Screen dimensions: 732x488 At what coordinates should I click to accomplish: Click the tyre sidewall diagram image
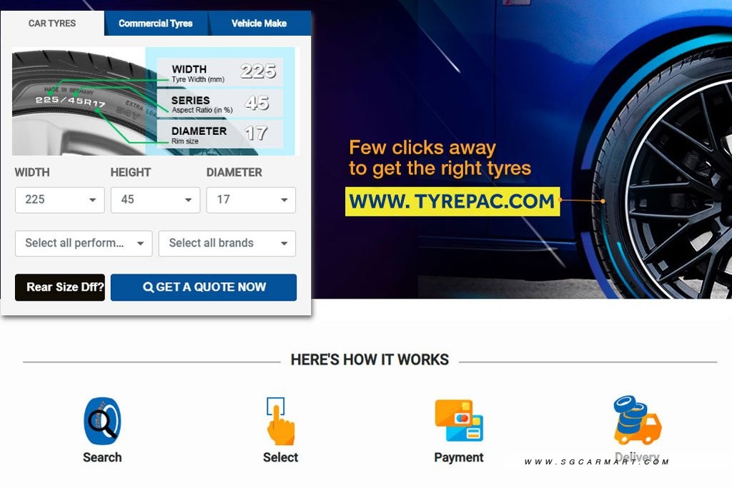[79, 100]
